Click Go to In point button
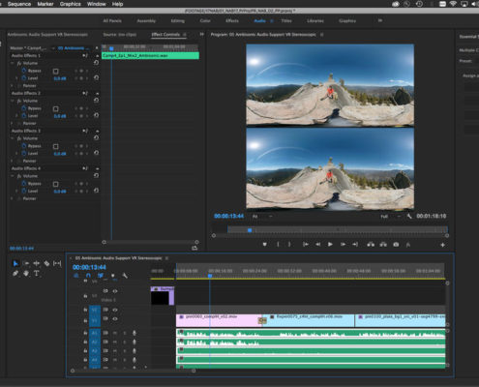 point(306,245)
